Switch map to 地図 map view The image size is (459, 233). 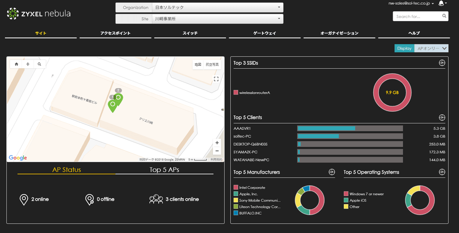(x=198, y=64)
